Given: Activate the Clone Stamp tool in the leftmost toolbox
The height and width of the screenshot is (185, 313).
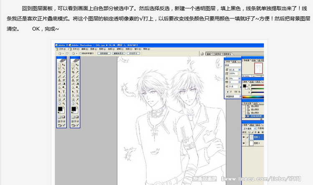Looking at the screenshot, I should pyautogui.click(x=60, y=80).
